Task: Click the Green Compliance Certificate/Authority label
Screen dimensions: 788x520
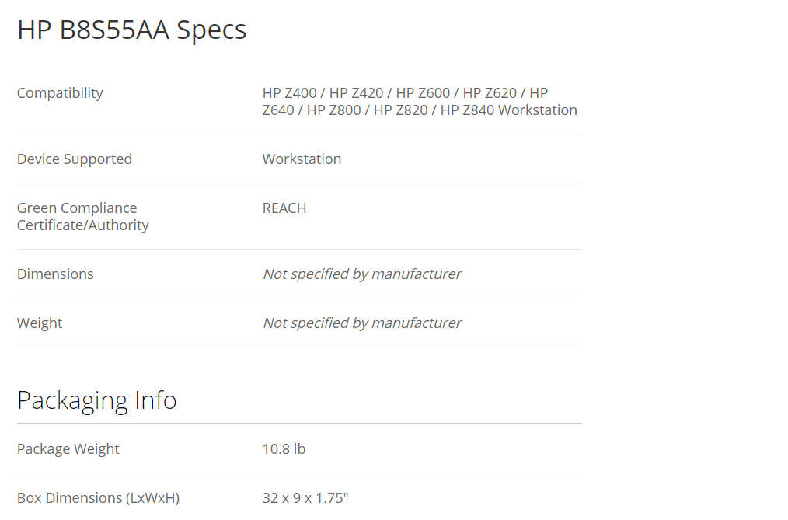Action: coord(82,217)
